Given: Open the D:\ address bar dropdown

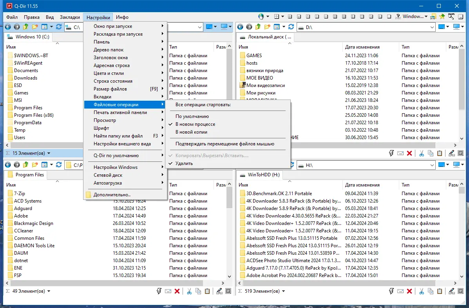Looking at the screenshot, I should (x=432, y=27).
